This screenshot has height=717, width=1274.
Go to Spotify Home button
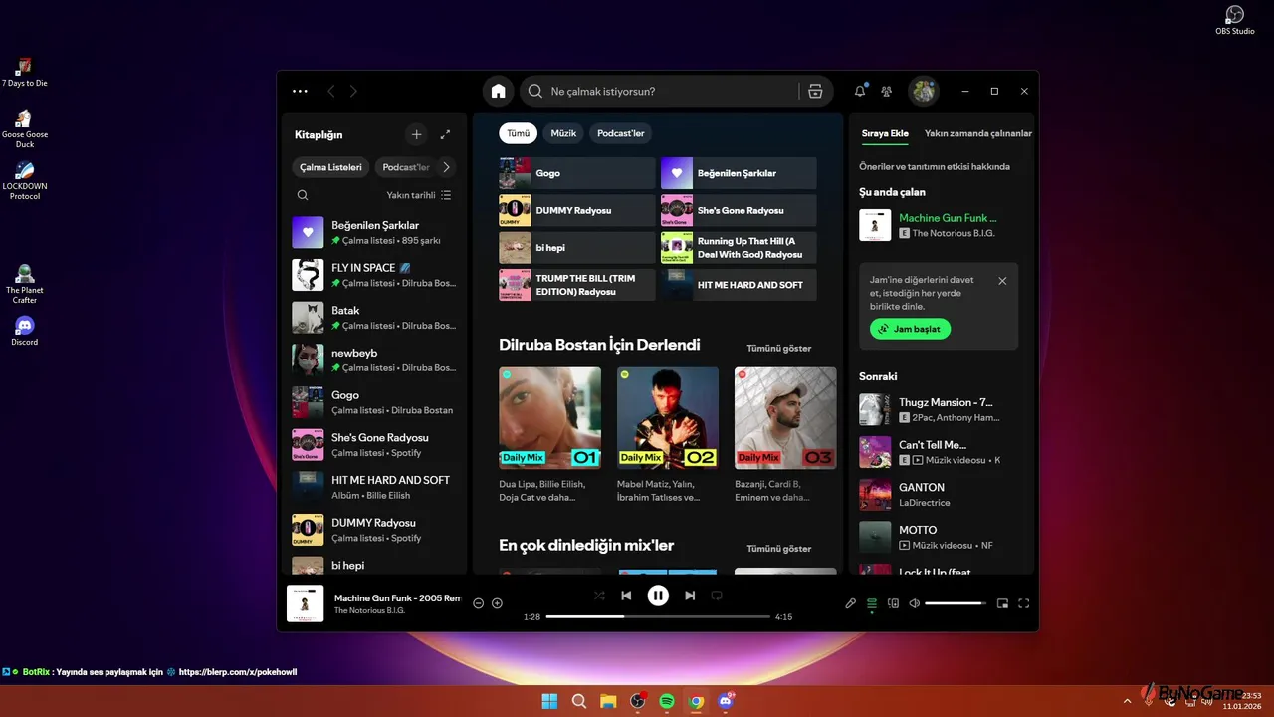pos(498,91)
